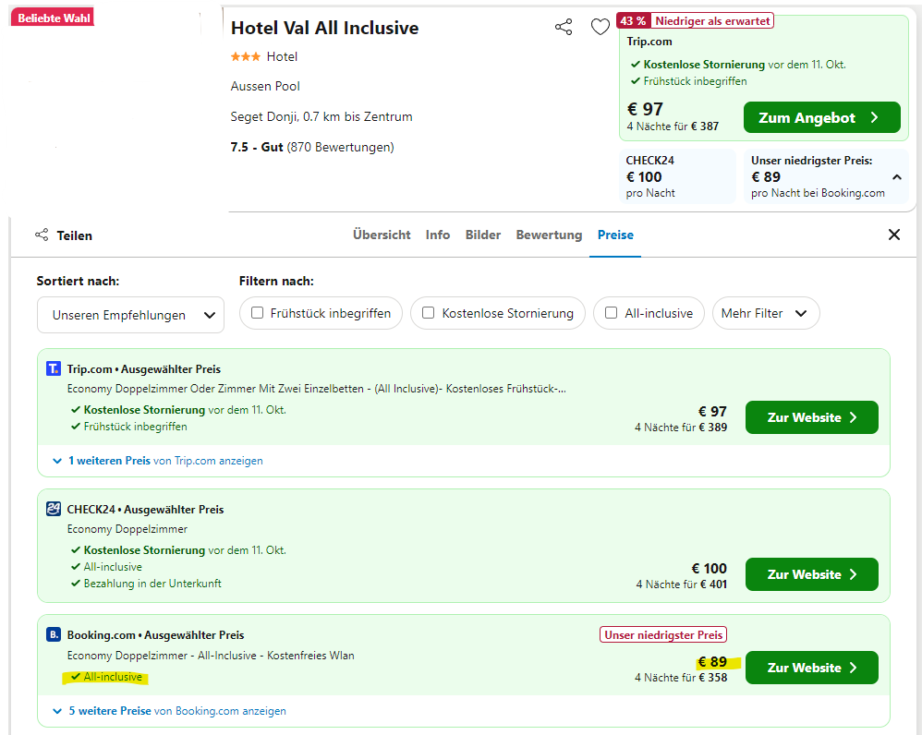This screenshot has height=735, width=922.
Task: Click the Teilen share label
Action: click(x=74, y=235)
